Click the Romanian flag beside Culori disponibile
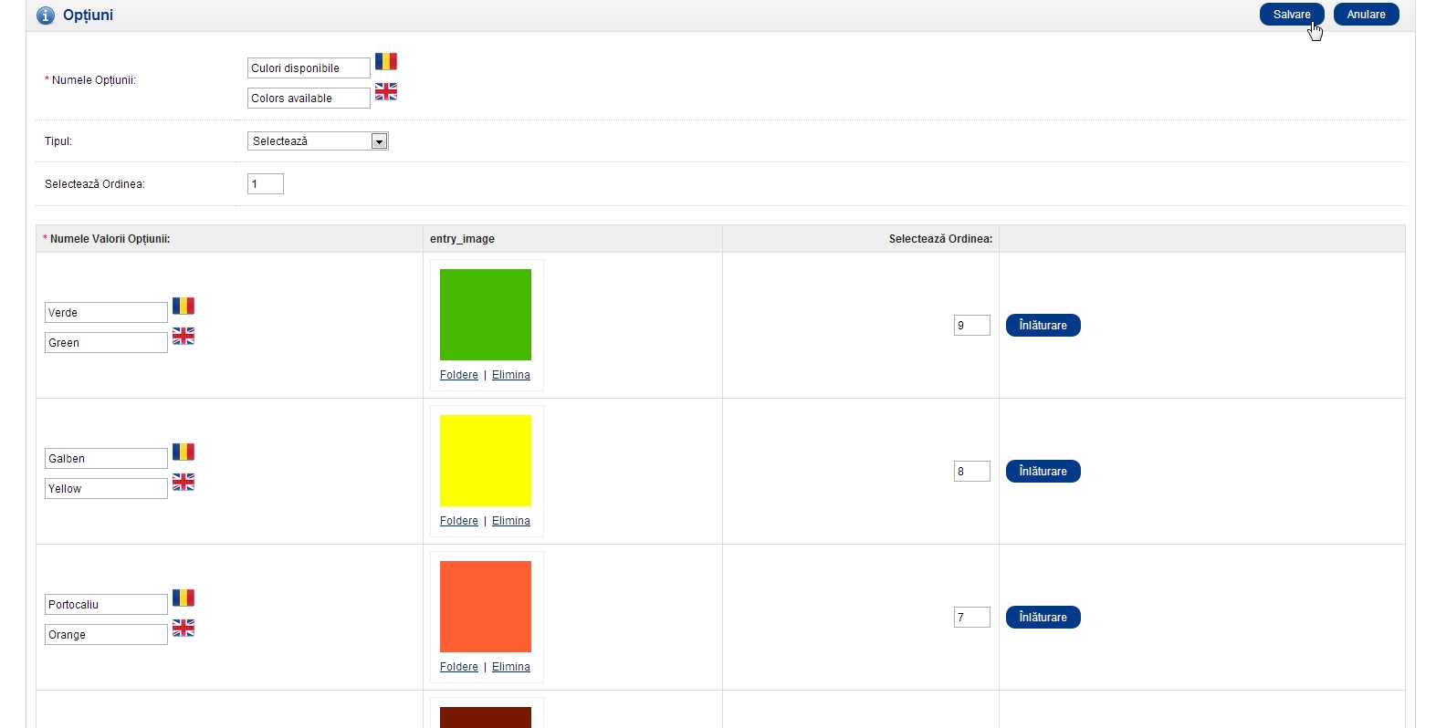 [x=385, y=62]
